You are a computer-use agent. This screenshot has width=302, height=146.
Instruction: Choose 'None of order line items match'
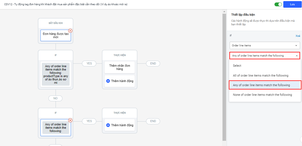(262, 95)
